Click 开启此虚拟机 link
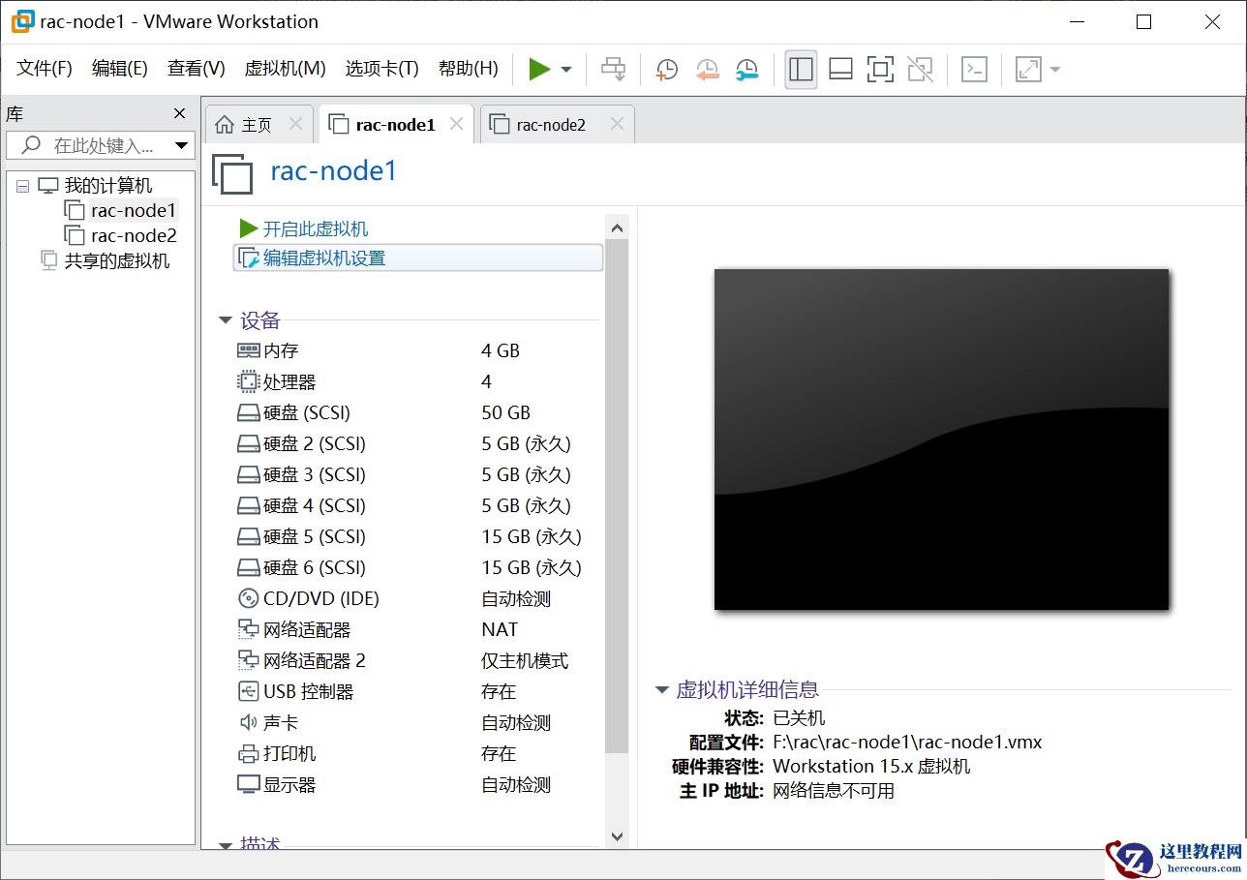This screenshot has width=1247, height=880. point(315,229)
